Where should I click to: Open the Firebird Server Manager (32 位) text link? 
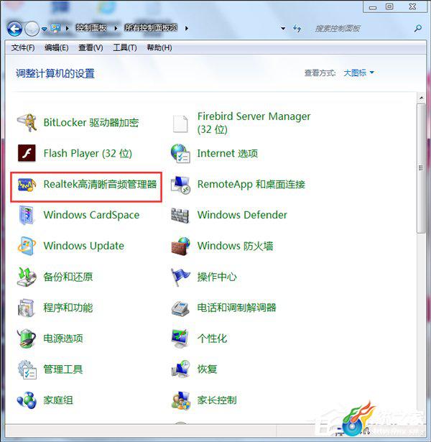[254, 123]
